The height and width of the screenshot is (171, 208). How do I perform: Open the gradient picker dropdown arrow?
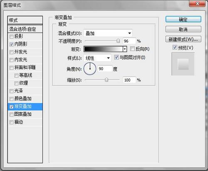tap(125, 49)
